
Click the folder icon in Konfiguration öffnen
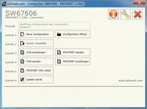[59, 34]
